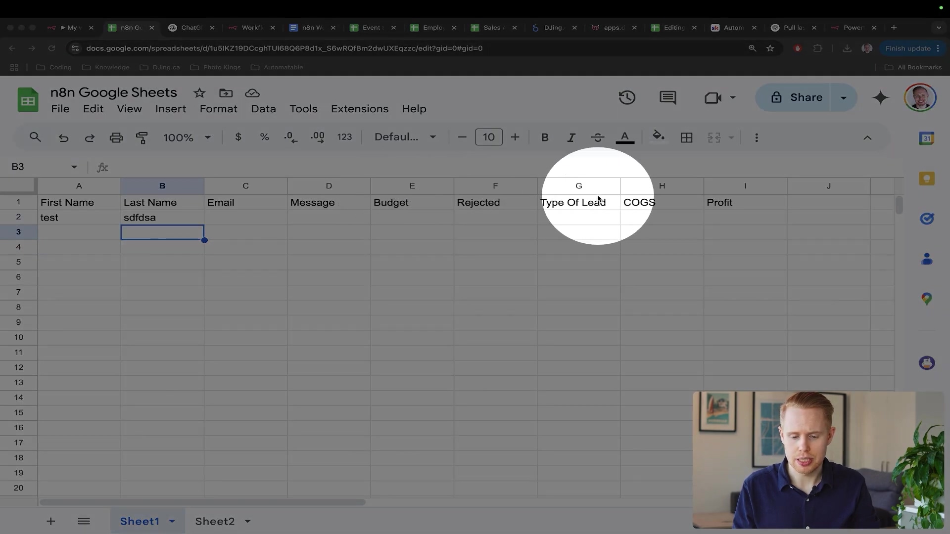Open the comments icon

[667, 97]
